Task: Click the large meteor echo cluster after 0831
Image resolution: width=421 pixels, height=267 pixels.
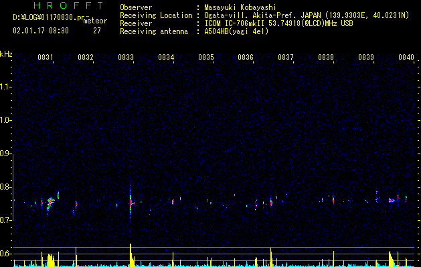Action: coord(50,204)
